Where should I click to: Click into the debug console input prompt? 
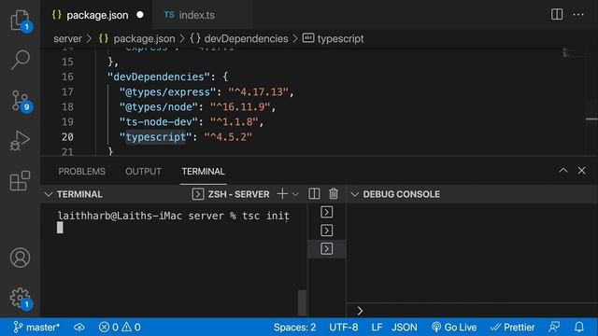(471, 311)
